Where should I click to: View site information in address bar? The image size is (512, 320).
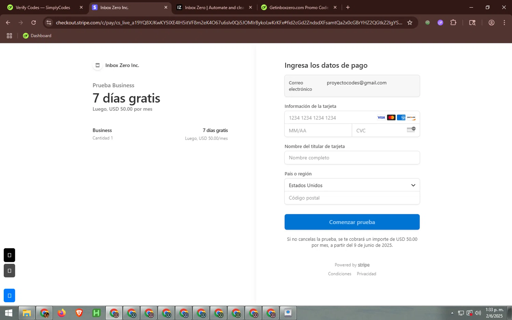[49, 23]
